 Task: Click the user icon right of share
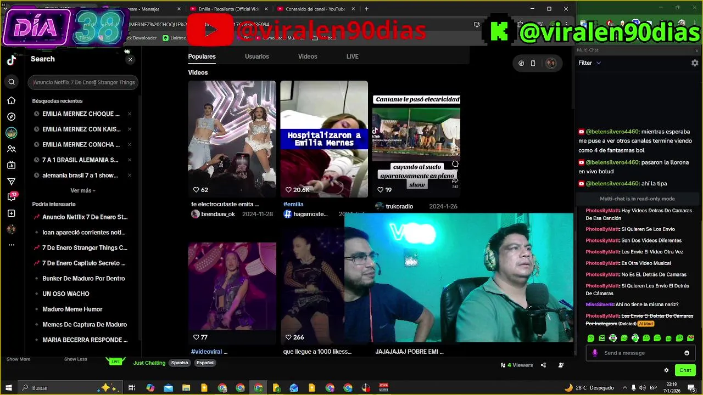tap(561, 365)
